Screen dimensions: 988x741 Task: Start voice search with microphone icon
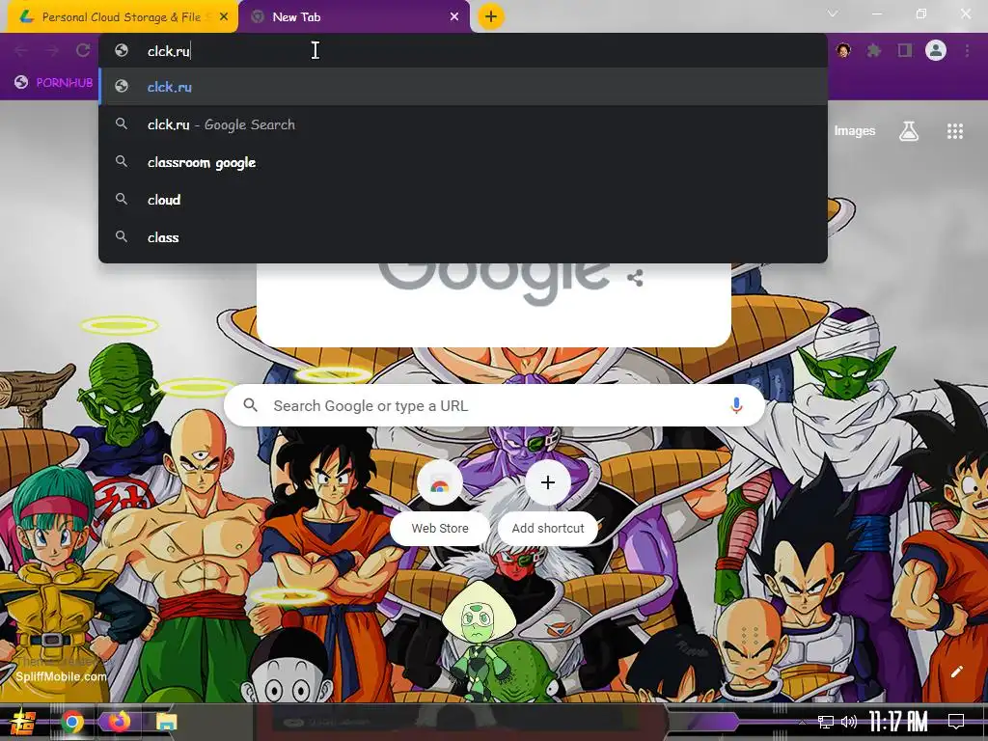pos(736,406)
